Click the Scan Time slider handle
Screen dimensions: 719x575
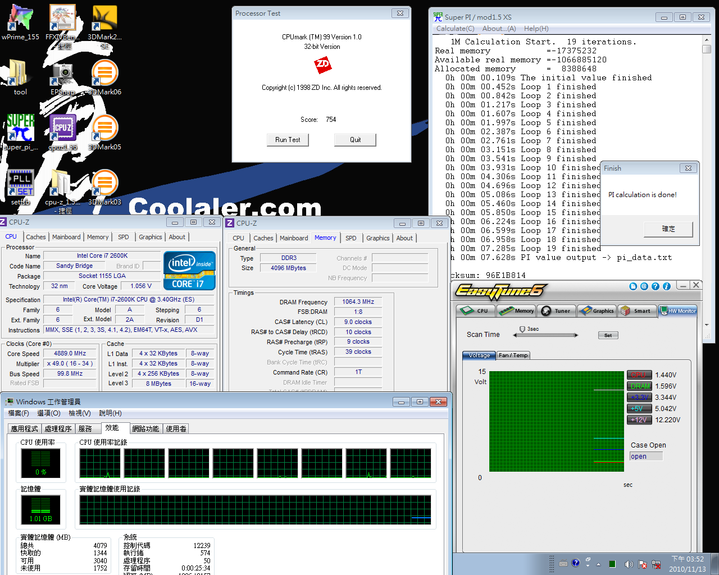pos(522,330)
